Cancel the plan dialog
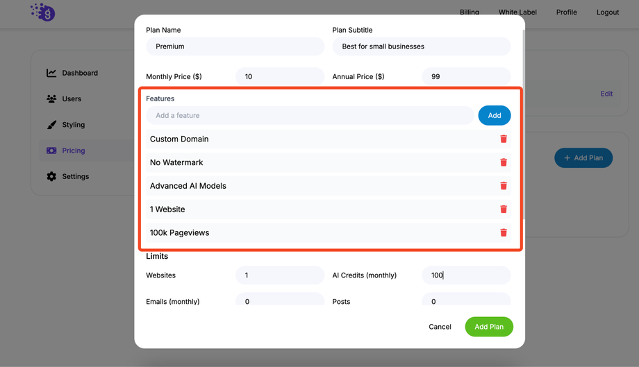The height and width of the screenshot is (367, 639). (440, 327)
